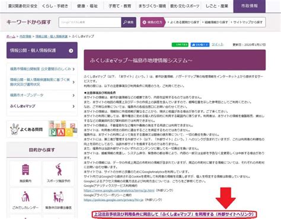Image resolution: width=281 pixels, height=219 pixels.
Task: Click the ツイート link
Action: click(x=218, y=44)
